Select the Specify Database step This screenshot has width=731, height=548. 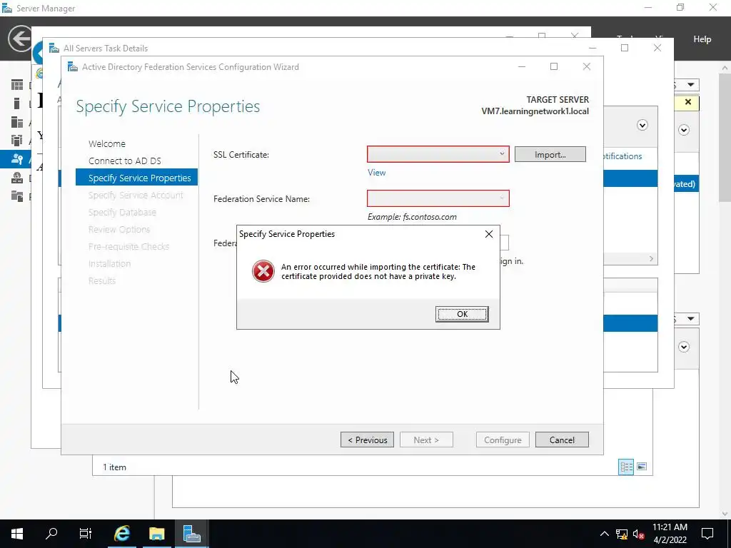[122, 212]
